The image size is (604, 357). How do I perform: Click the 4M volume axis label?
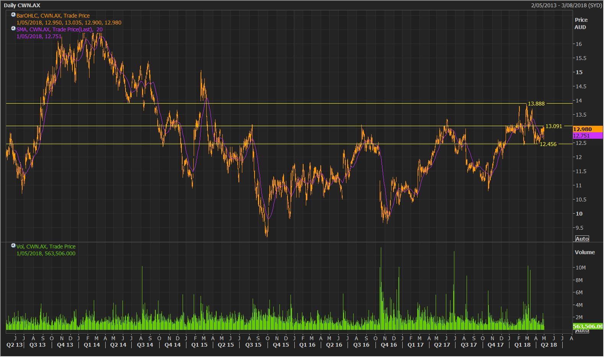coord(579,305)
